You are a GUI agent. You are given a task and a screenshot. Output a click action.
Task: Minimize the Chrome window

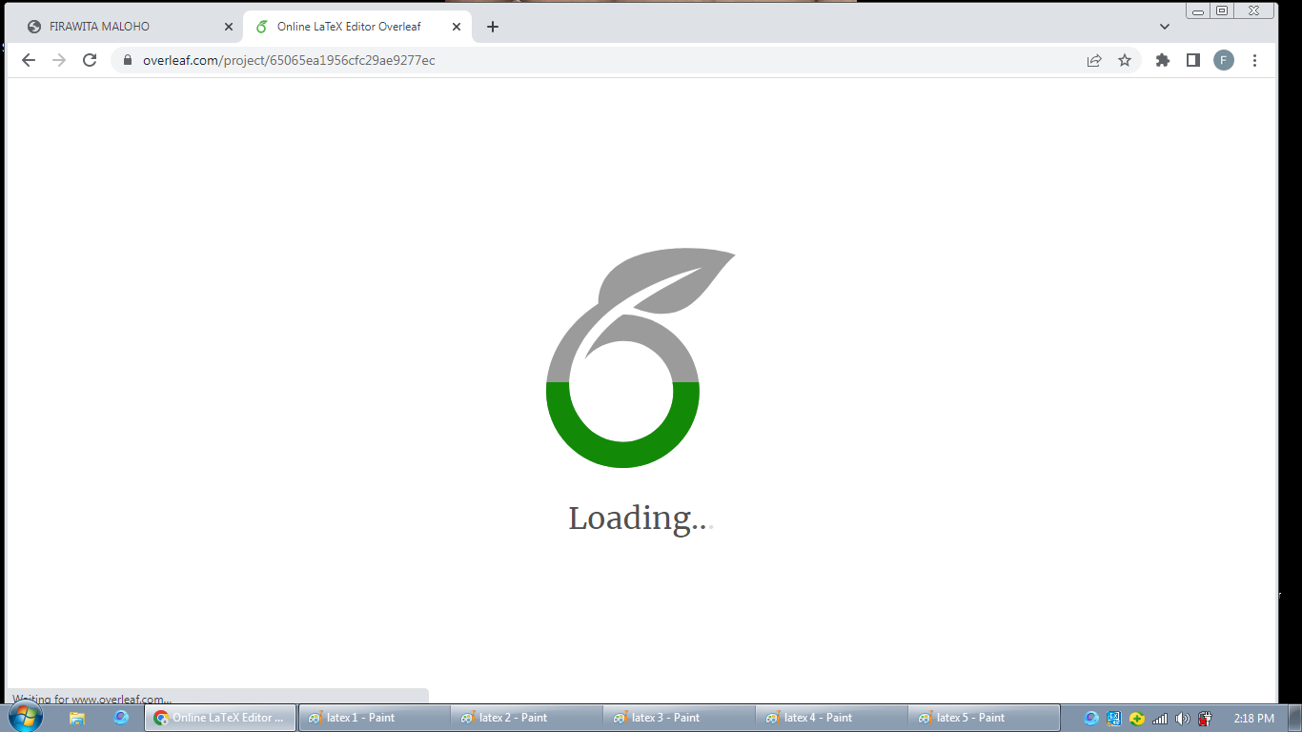click(1198, 10)
